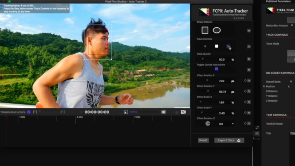This screenshot has width=295, height=166.
Task: Click the Motion Blur Amount slider handle
Action: [x=292, y=25]
